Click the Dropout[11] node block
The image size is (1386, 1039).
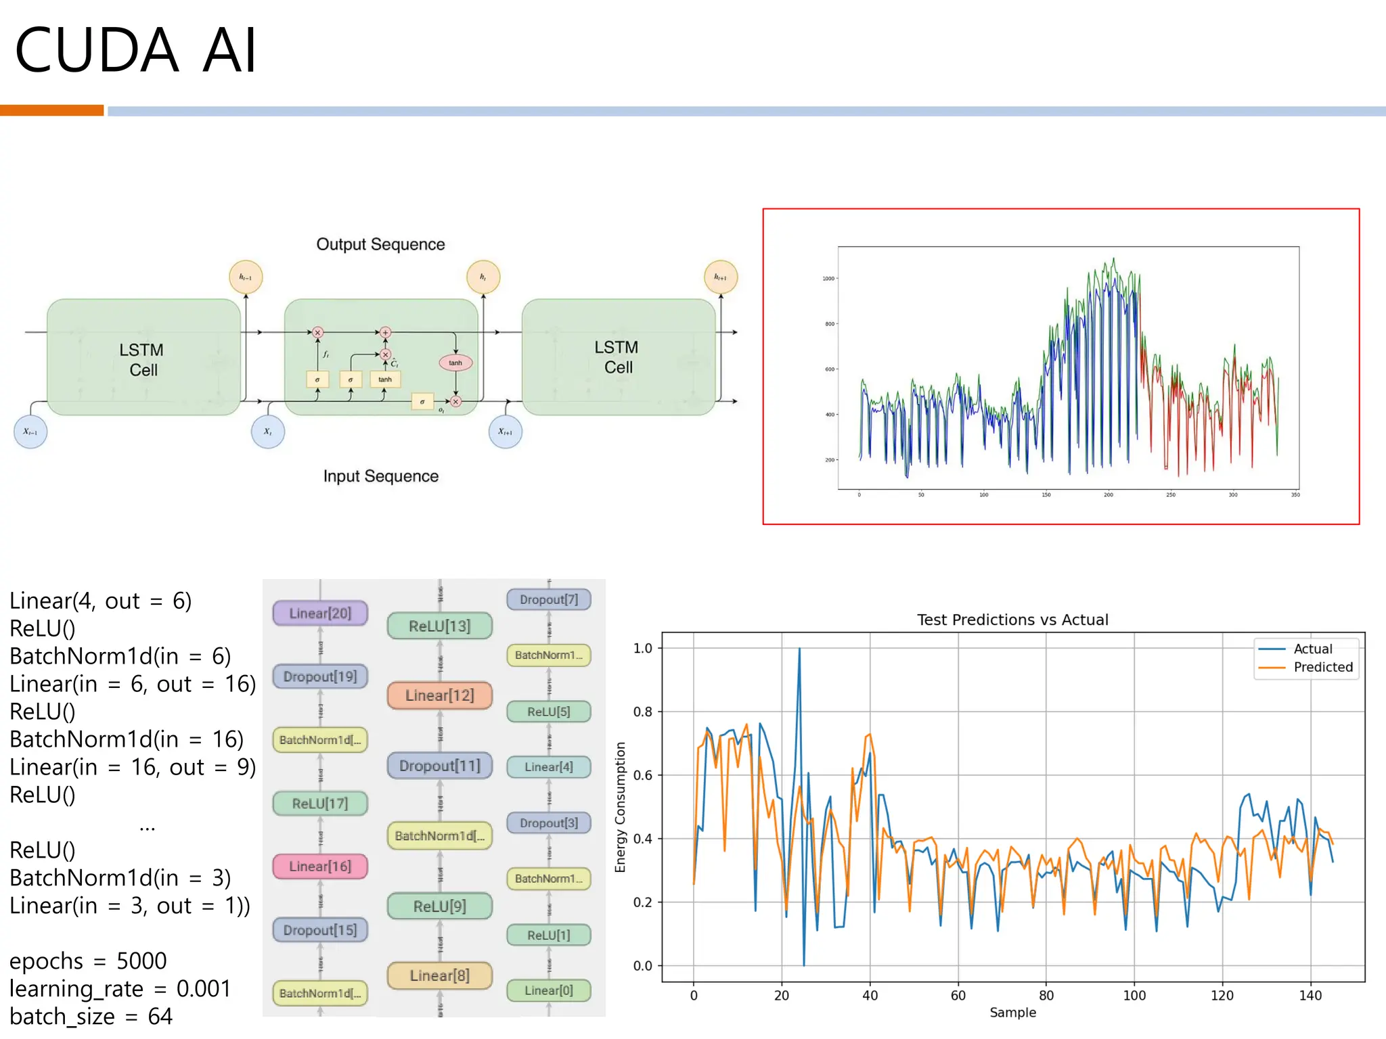tap(439, 766)
